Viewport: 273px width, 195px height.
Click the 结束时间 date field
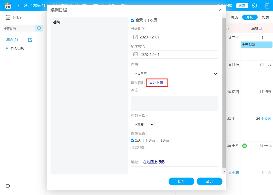pyautogui.click(x=174, y=54)
